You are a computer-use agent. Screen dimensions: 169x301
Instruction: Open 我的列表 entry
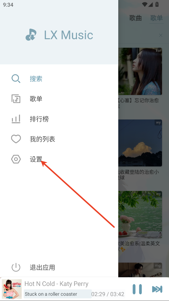click(x=42, y=139)
